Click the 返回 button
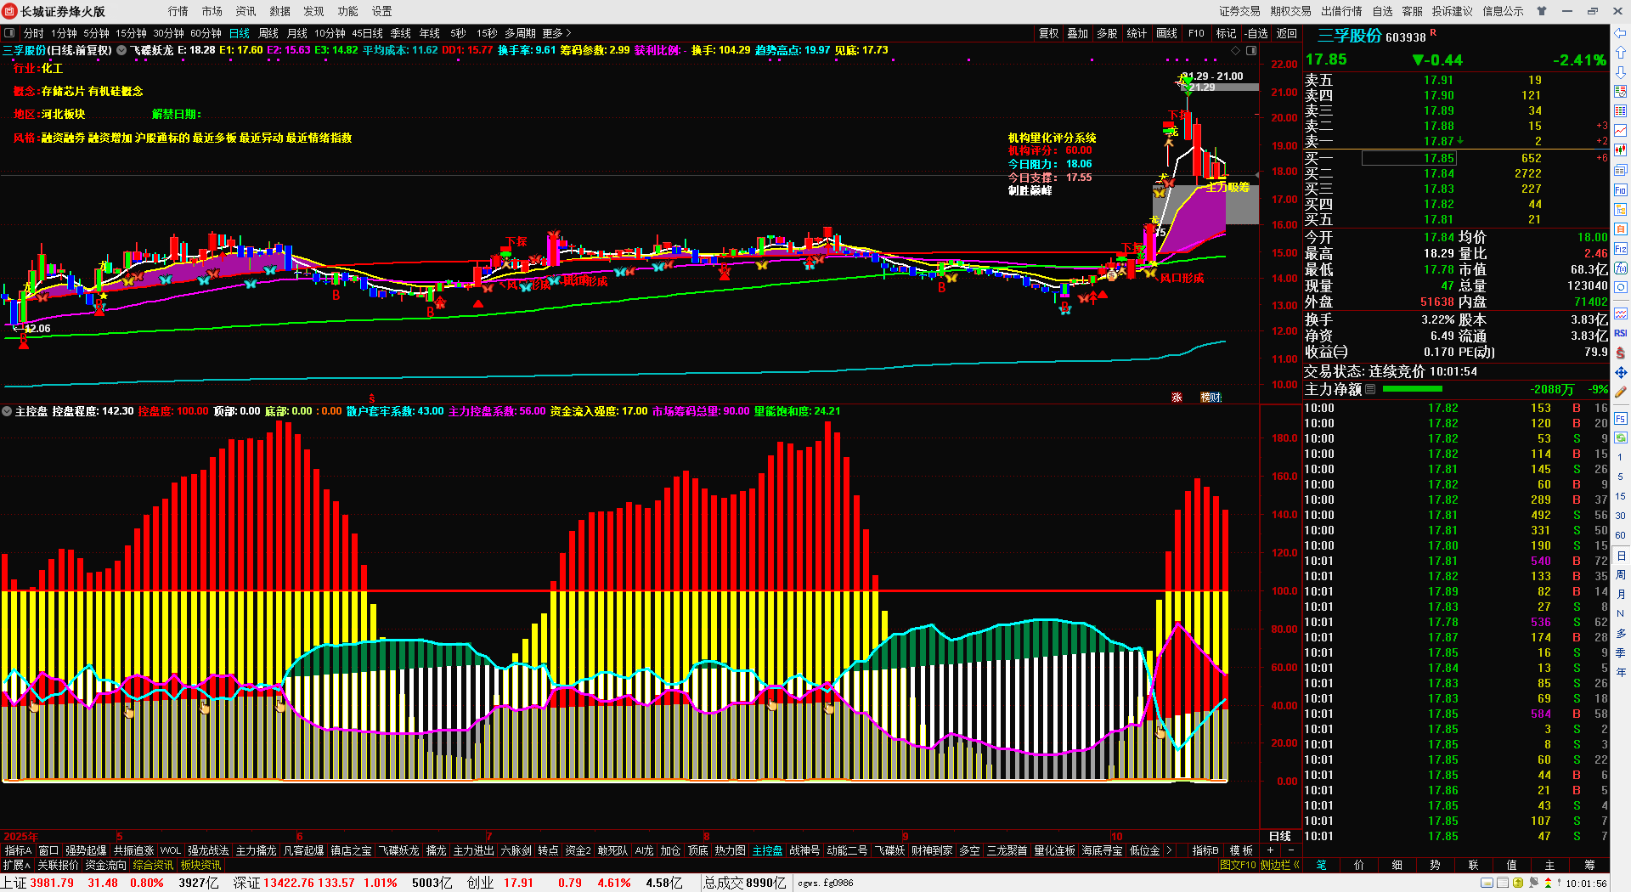The height and width of the screenshot is (892, 1631). (x=1287, y=33)
